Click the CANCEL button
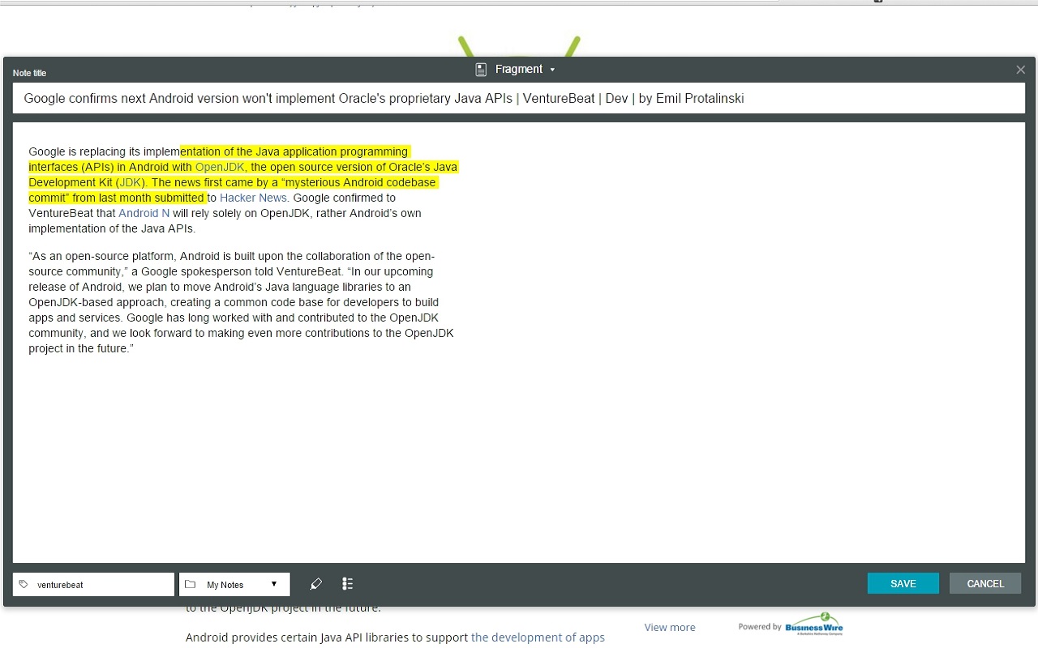 coord(984,583)
